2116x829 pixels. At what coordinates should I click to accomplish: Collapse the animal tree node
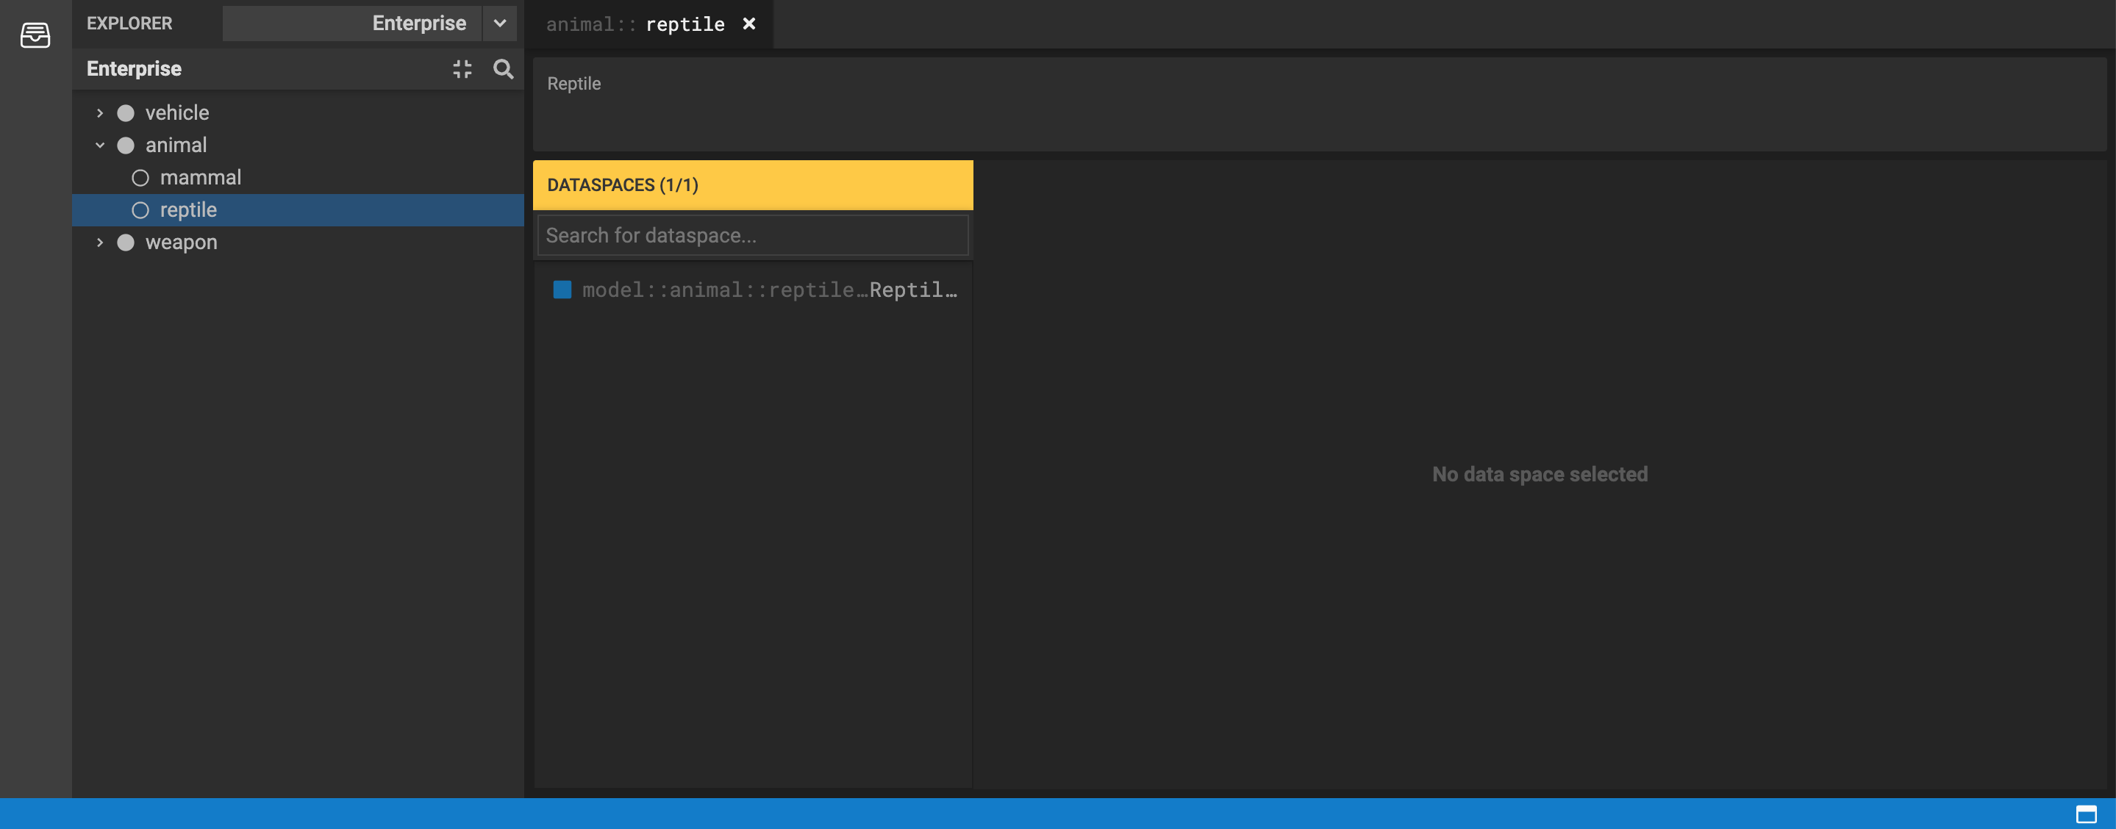[x=99, y=146]
